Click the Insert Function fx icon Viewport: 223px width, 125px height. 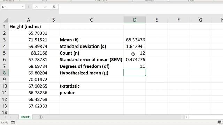coord(54,7)
